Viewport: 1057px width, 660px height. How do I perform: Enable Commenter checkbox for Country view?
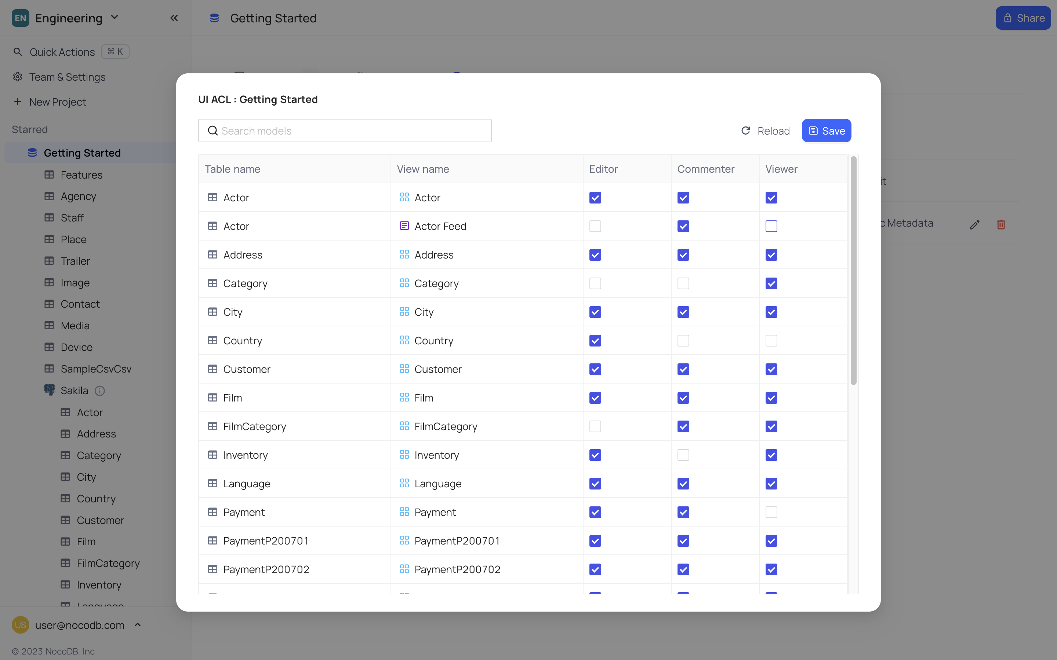point(683,341)
